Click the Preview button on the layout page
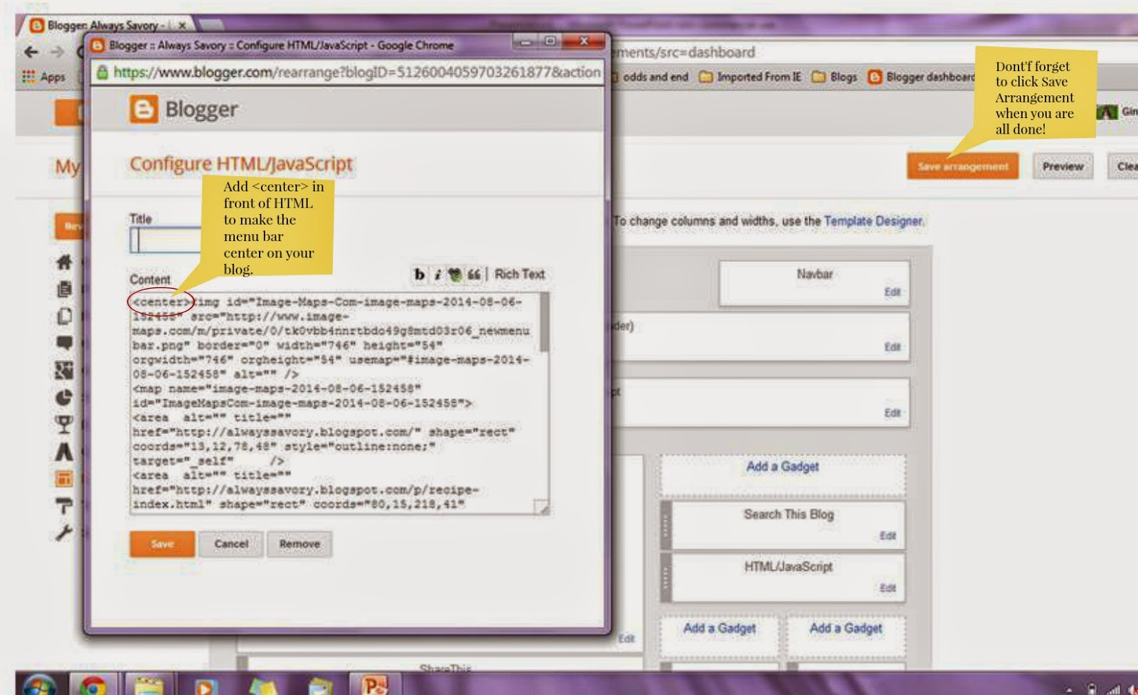Viewport: 1138px width, 695px height. (1063, 166)
